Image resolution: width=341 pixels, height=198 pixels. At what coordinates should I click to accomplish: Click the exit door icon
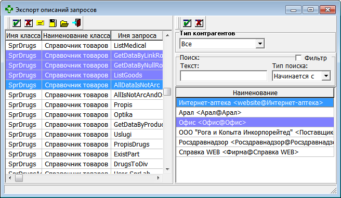tap(76, 23)
